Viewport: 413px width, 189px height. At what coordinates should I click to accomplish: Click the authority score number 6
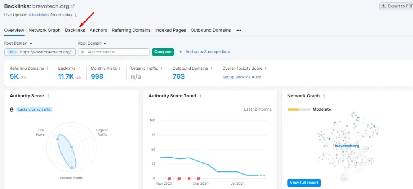(11, 110)
